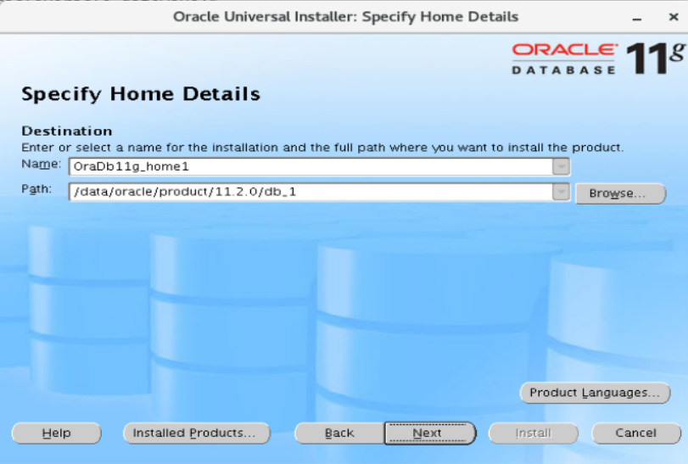The height and width of the screenshot is (464, 688).
Task: Expand the Name dropdown arrow
Action: tap(562, 166)
